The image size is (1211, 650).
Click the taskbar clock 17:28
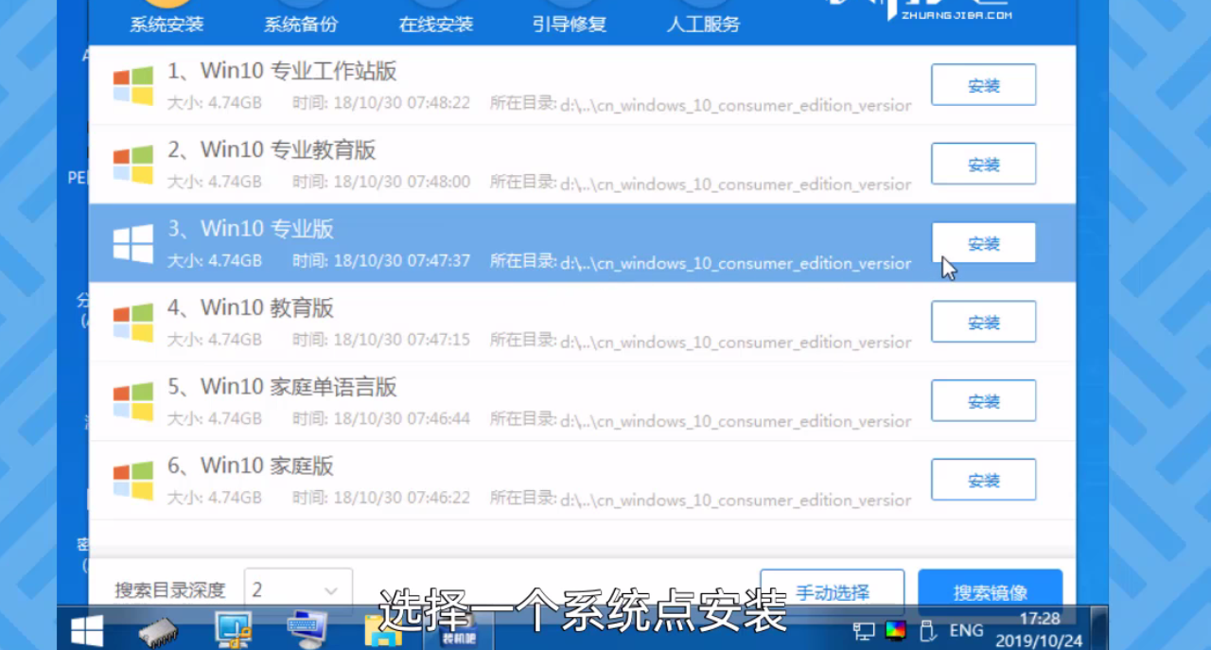[1040, 619]
